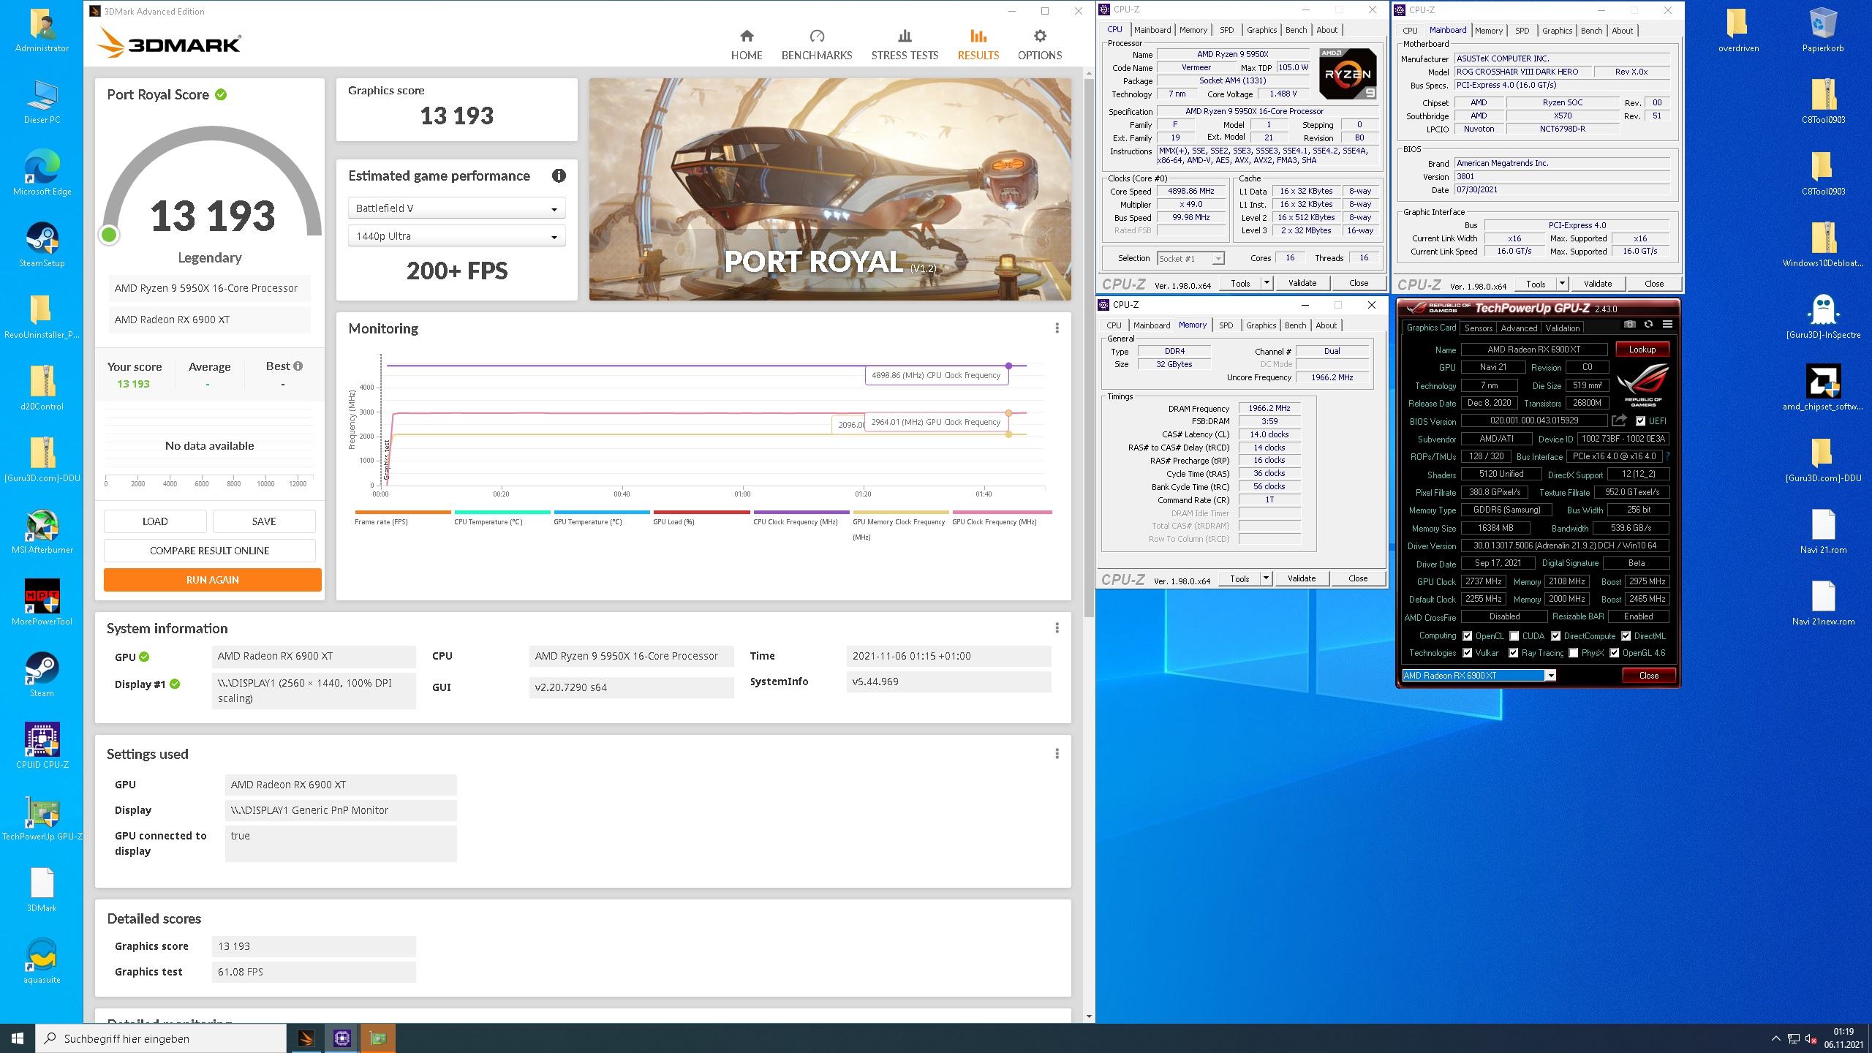The width and height of the screenshot is (1872, 1053).
Task: Click the estimated game performance info icon
Action: 559,175
